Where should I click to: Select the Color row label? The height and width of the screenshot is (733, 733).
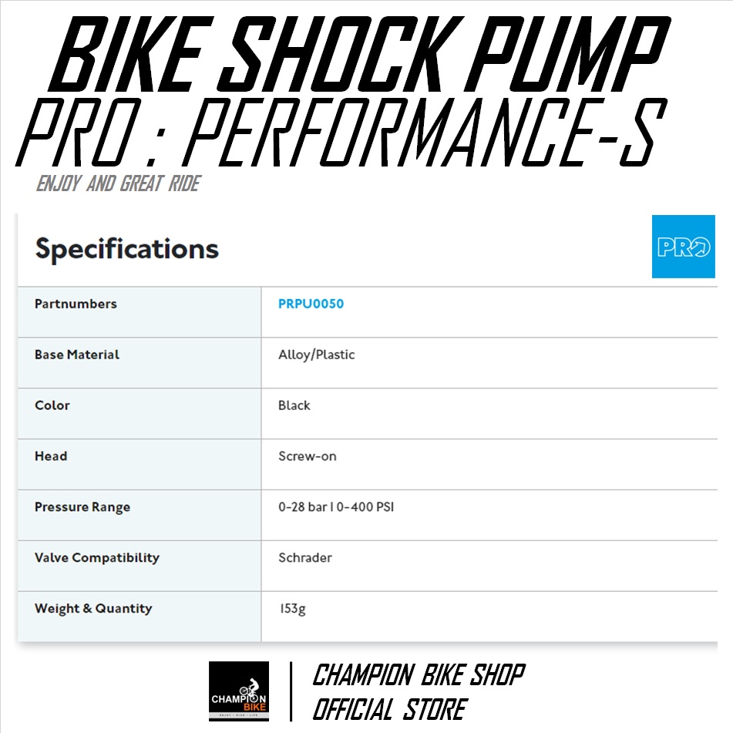52,405
